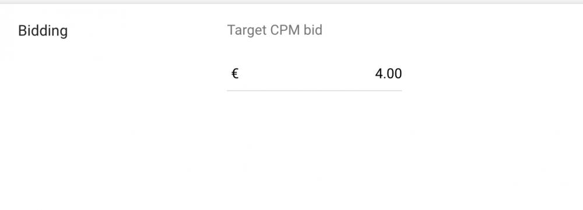583x210 pixels.
Task: Click the word bid in the field label
Action: click(x=312, y=30)
